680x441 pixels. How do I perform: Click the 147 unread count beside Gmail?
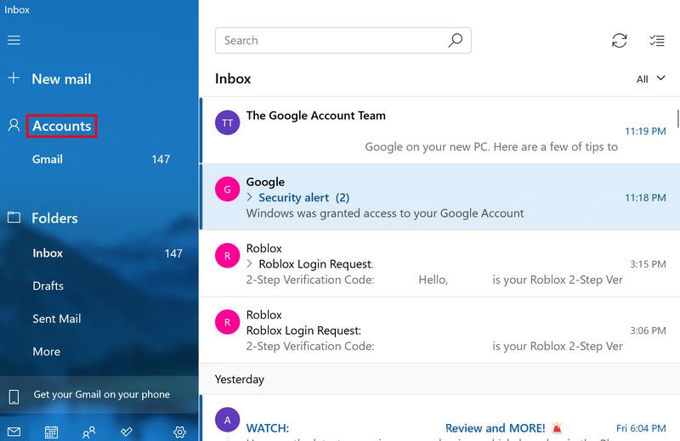click(x=161, y=159)
